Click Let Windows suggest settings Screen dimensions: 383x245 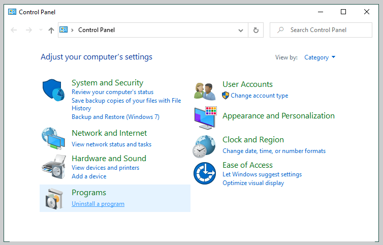262,174
